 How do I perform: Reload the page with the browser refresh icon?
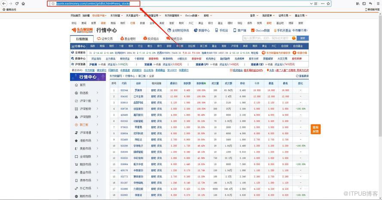[x=17, y=4]
